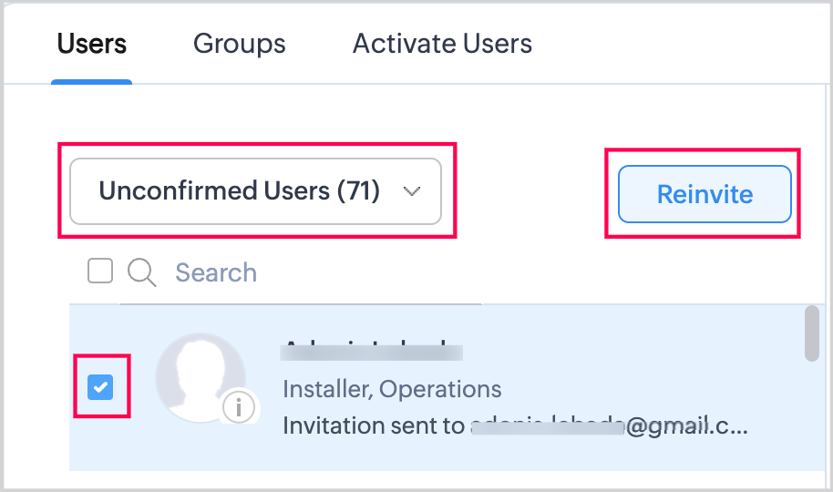Tick the select-all checkbox beside Search
Screen dimensions: 833x492
click(x=100, y=271)
